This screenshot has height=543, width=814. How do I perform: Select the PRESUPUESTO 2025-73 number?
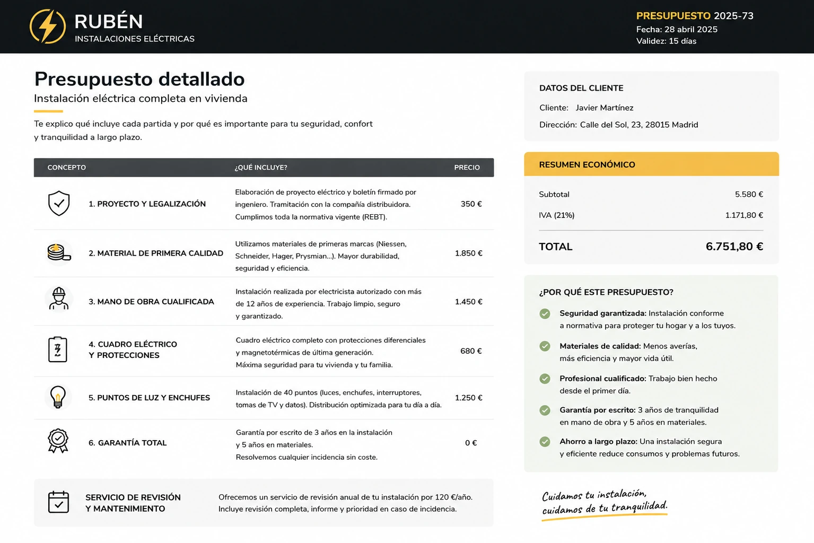click(695, 16)
